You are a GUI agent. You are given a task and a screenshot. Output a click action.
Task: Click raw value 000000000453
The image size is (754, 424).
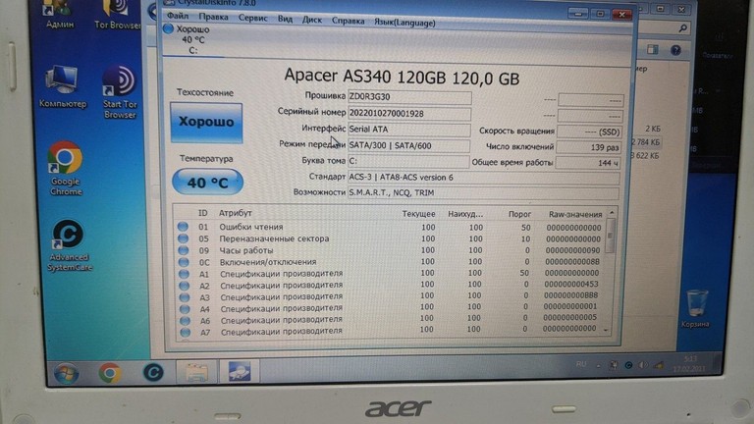pyautogui.click(x=571, y=284)
